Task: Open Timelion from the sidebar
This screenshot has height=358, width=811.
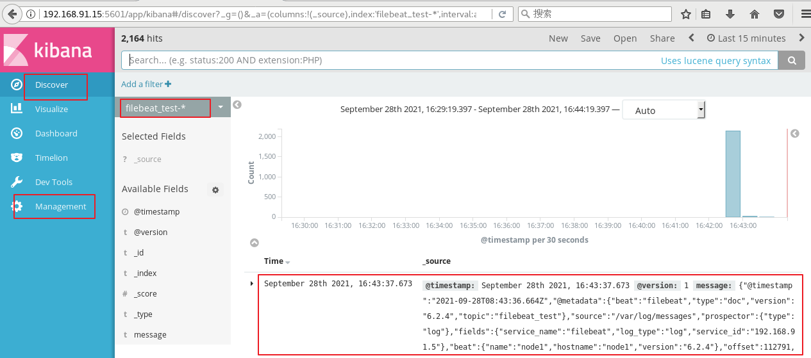Action: [51, 158]
